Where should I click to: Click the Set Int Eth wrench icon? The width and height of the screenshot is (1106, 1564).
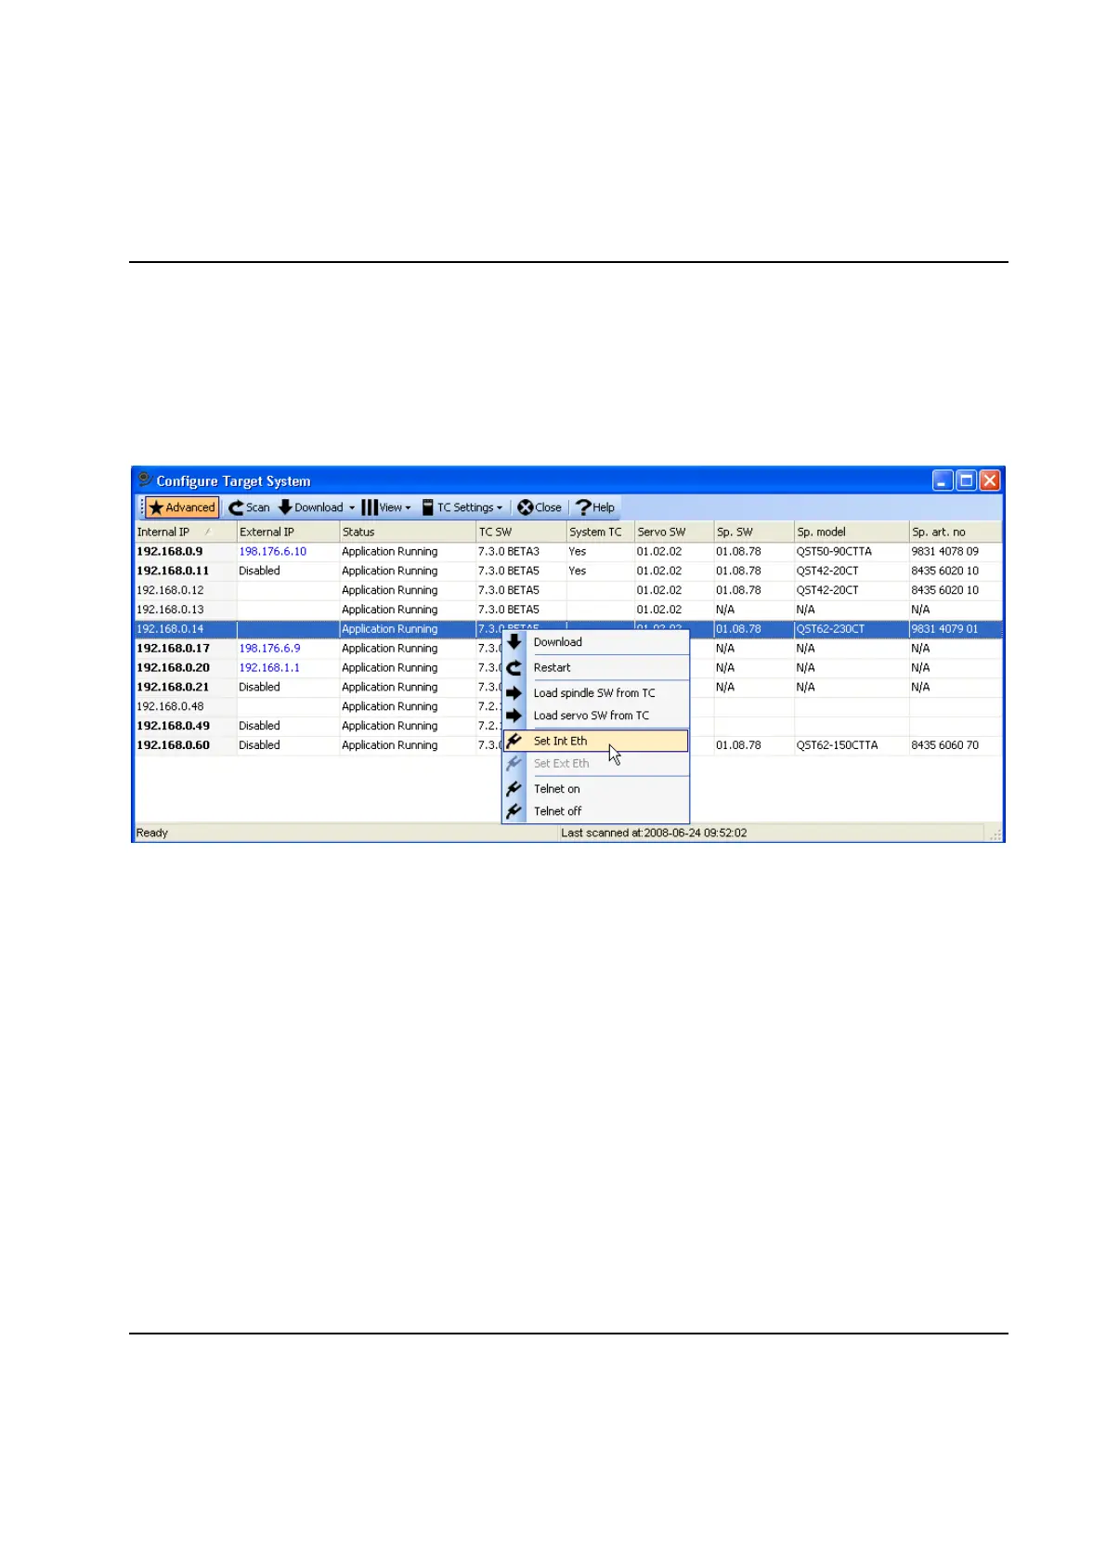pyautogui.click(x=514, y=741)
